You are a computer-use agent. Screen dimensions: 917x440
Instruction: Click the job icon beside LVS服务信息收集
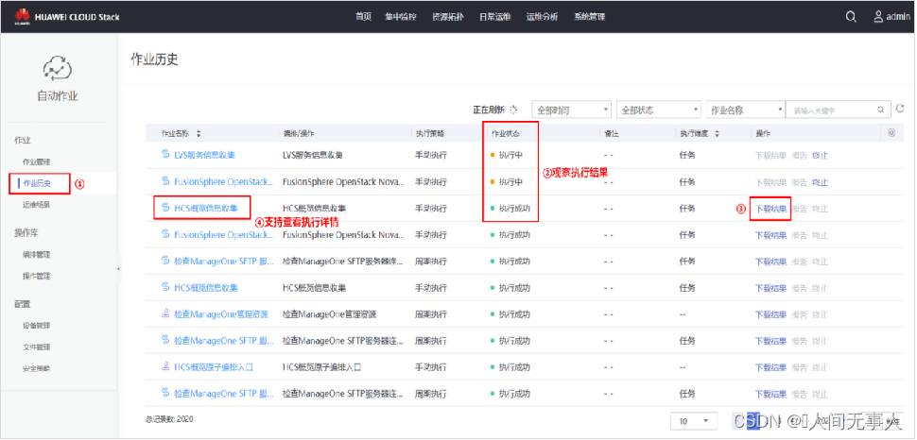click(165, 155)
